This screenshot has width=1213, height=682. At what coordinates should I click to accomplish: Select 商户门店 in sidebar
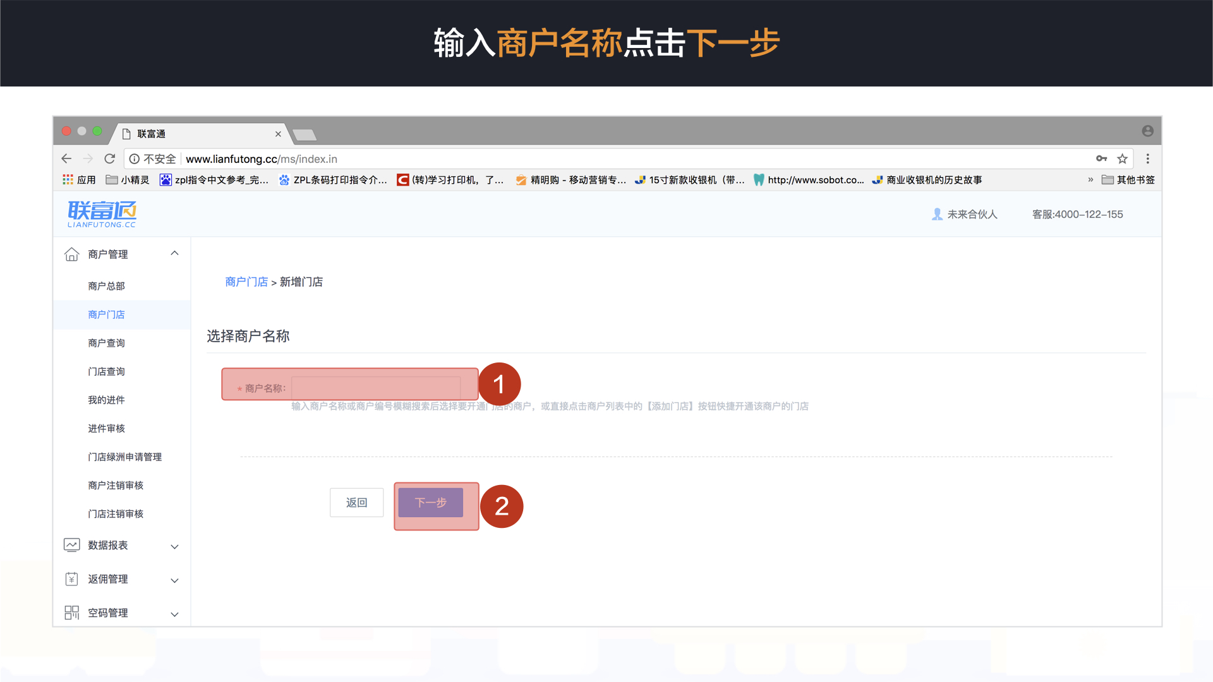[x=106, y=314]
